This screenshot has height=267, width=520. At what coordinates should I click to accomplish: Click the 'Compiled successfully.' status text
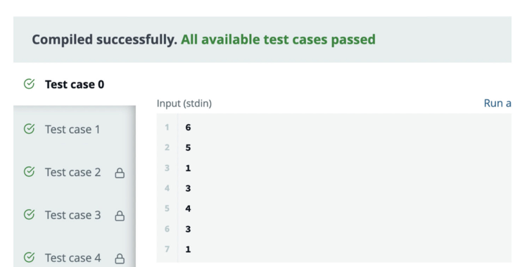point(104,39)
